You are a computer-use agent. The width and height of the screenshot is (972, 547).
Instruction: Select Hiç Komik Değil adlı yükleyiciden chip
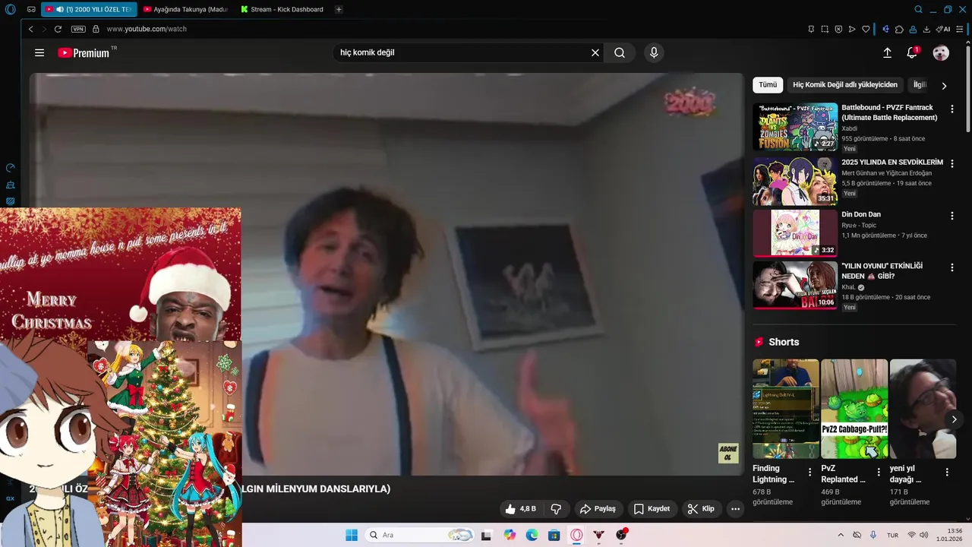click(845, 85)
